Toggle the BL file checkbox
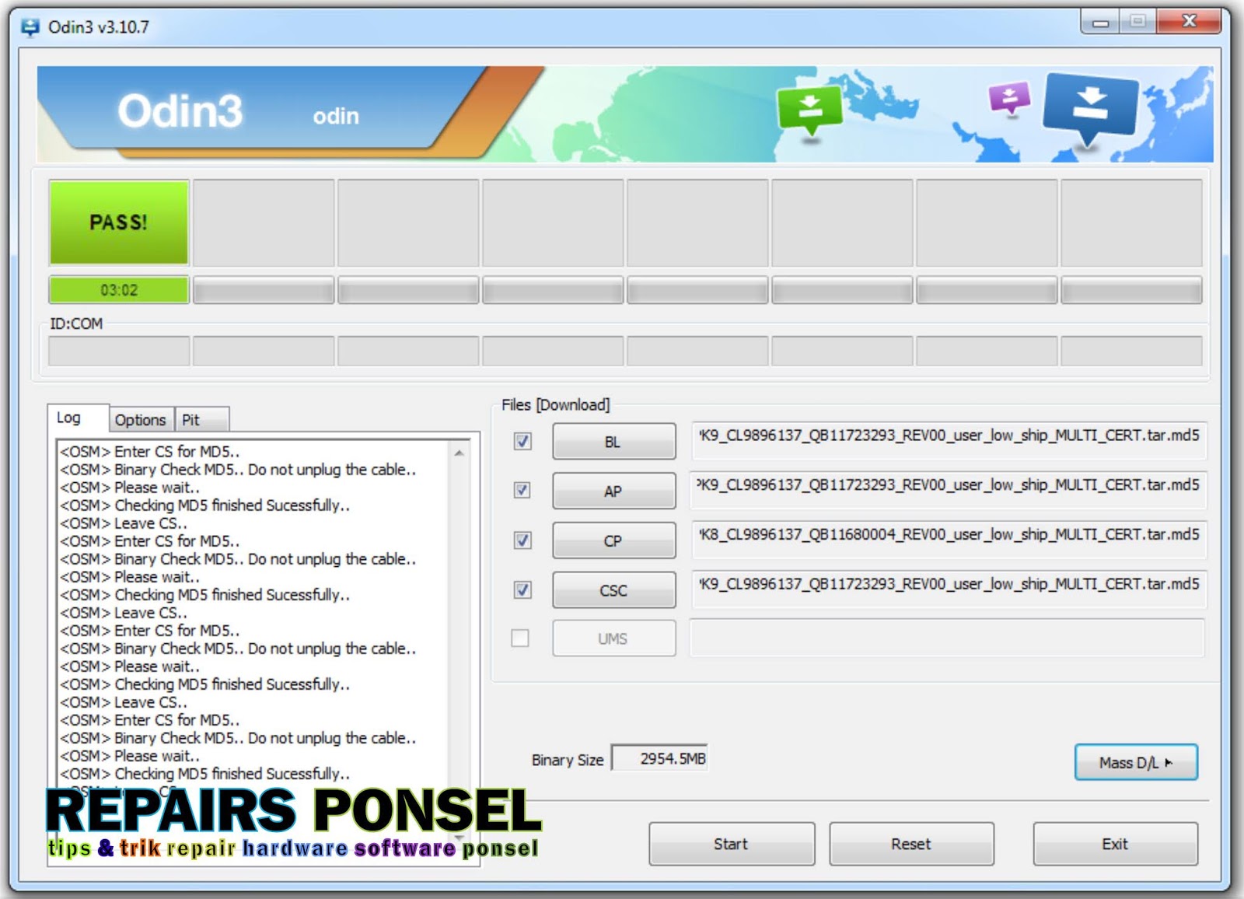This screenshot has width=1244, height=899. pyautogui.click(x=522, y=442)
